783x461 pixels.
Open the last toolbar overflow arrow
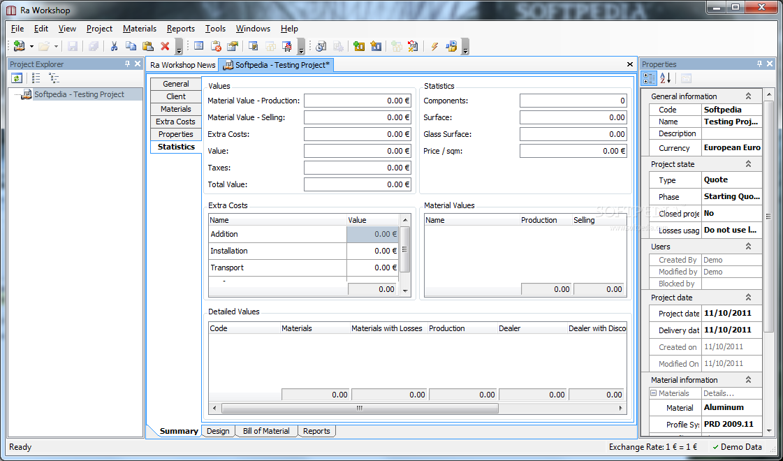465,47
